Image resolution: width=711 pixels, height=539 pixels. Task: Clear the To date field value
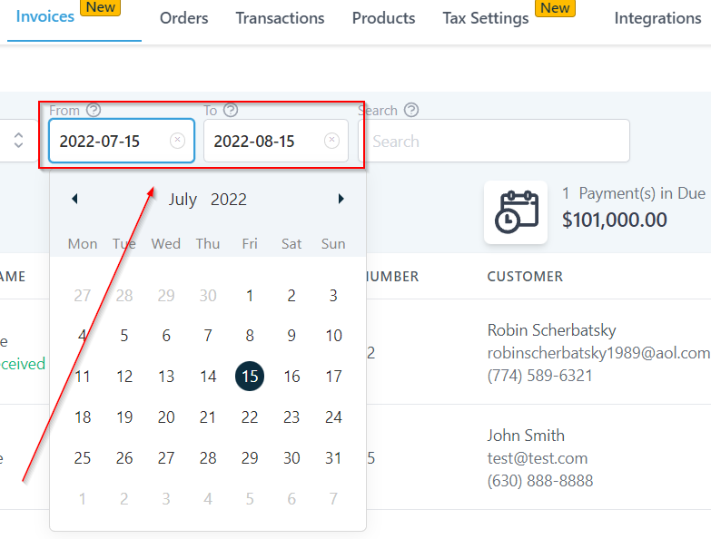tap(331, 141)
